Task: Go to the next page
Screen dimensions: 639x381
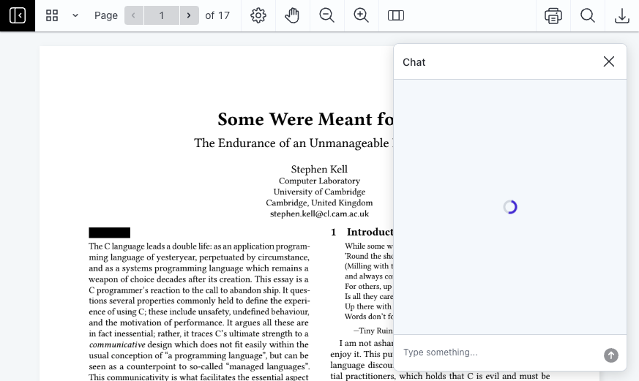Action: point(190,15)
